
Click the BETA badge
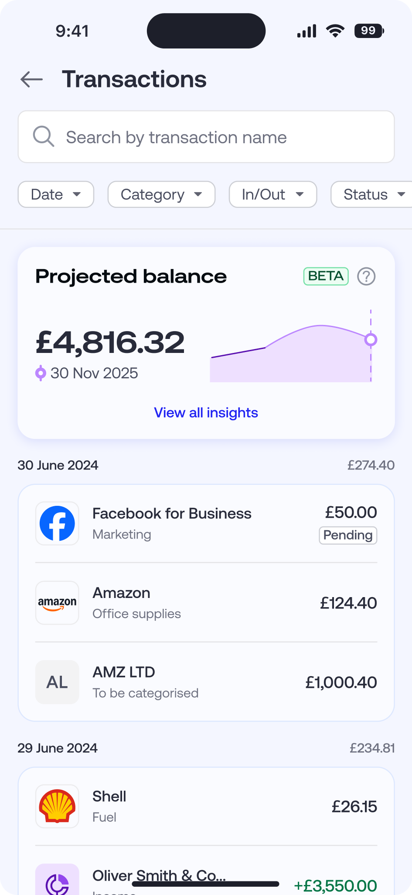[x=326, y=276]
